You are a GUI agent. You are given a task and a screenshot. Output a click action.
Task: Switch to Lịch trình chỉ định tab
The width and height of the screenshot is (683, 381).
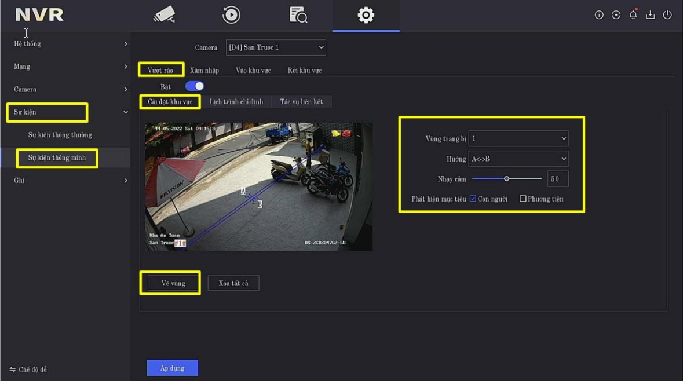point(236,102)
